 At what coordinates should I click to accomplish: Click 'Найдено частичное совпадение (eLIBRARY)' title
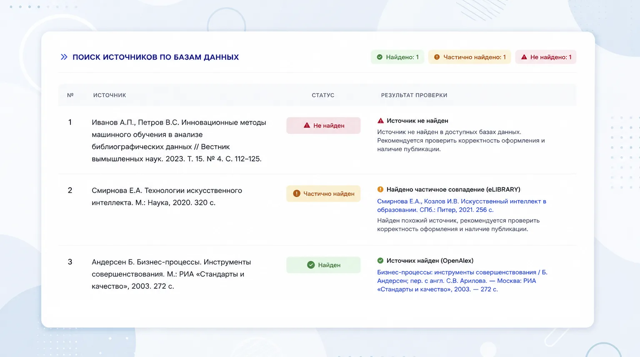453,189
